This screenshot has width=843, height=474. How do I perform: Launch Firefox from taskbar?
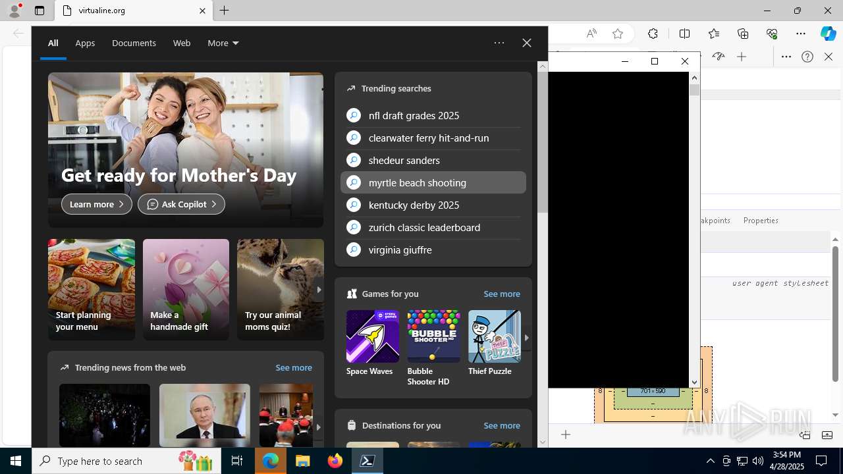point(335,461)
